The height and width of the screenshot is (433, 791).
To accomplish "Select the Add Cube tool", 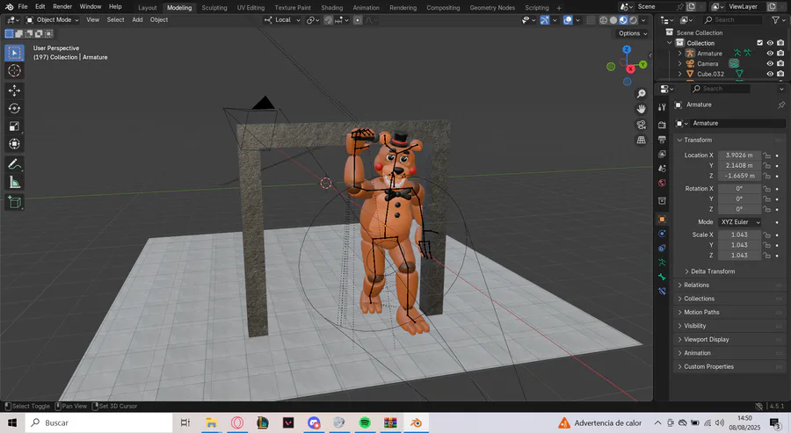I will point(14,202).
